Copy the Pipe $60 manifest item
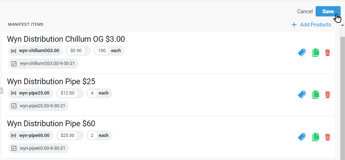This screenshot has width=345, height=160. point(316,137)
